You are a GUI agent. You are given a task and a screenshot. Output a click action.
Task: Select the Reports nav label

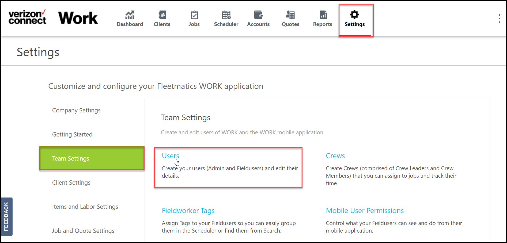click(323, 24)
